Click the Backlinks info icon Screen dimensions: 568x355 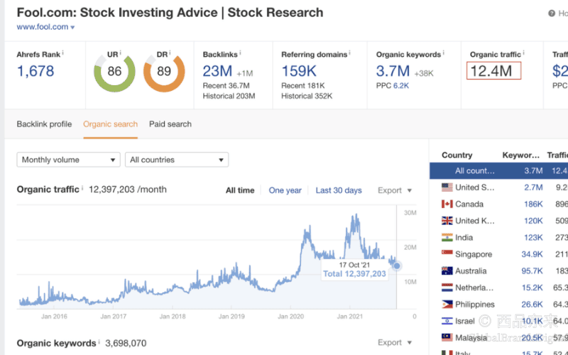[x=240, y=53]
